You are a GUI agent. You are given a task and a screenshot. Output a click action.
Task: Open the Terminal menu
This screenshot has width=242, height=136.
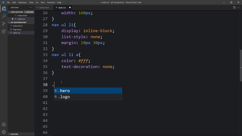coord(51,2)
